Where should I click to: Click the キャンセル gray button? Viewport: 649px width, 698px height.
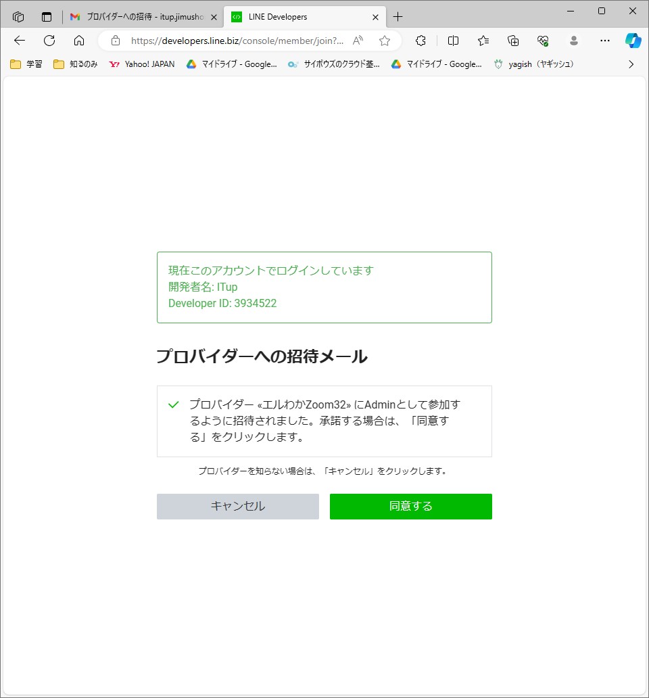pos(237,506)
